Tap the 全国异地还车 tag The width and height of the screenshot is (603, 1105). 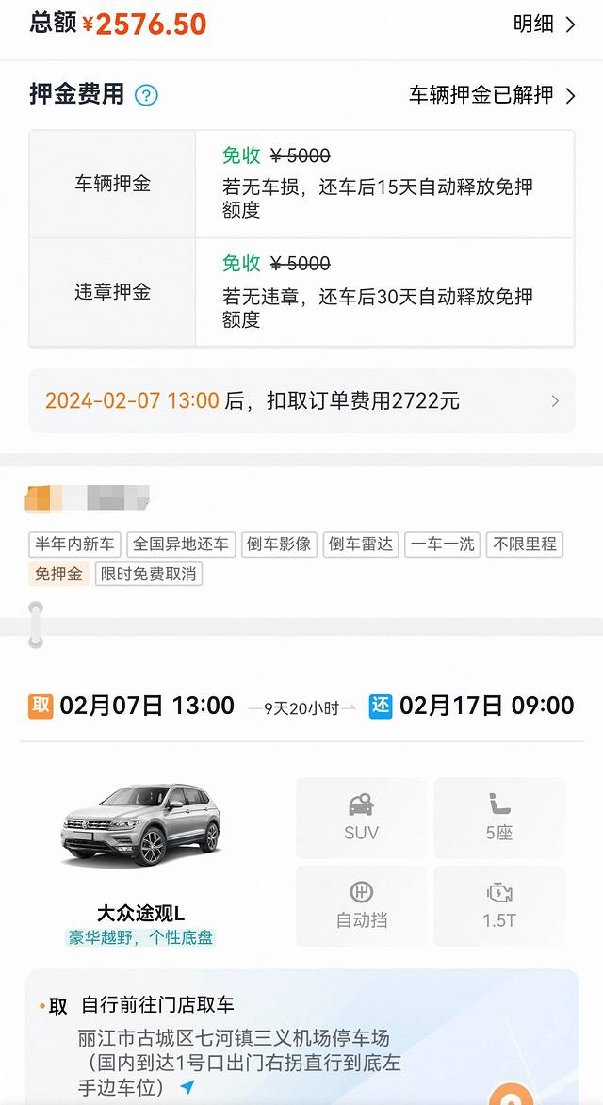tap(180, 544)
